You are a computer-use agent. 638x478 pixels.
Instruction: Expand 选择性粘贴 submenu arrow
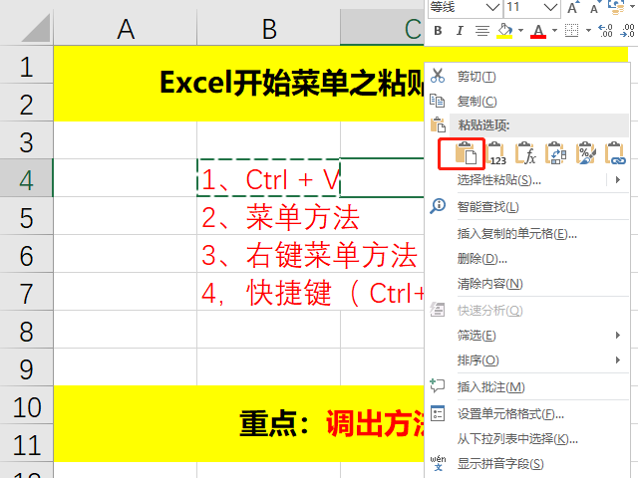point(618,179)
